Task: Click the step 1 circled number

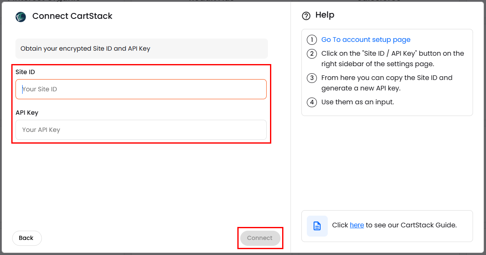Action: coord(311,40)
